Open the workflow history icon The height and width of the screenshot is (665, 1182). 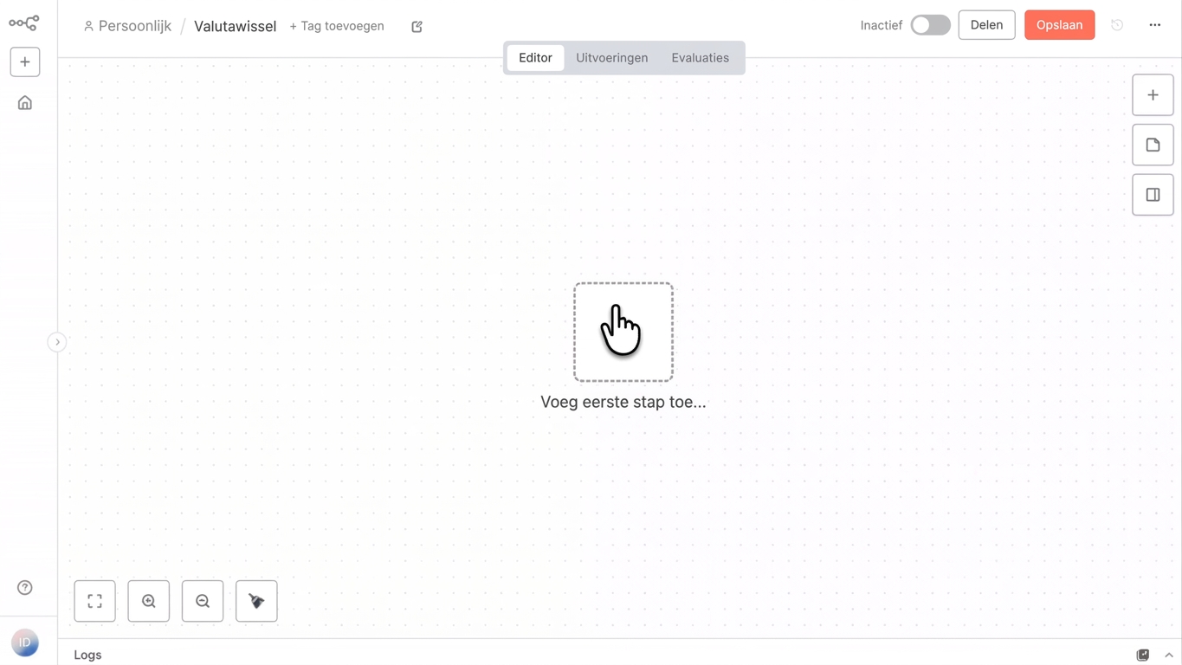[x=1117, y=25]
